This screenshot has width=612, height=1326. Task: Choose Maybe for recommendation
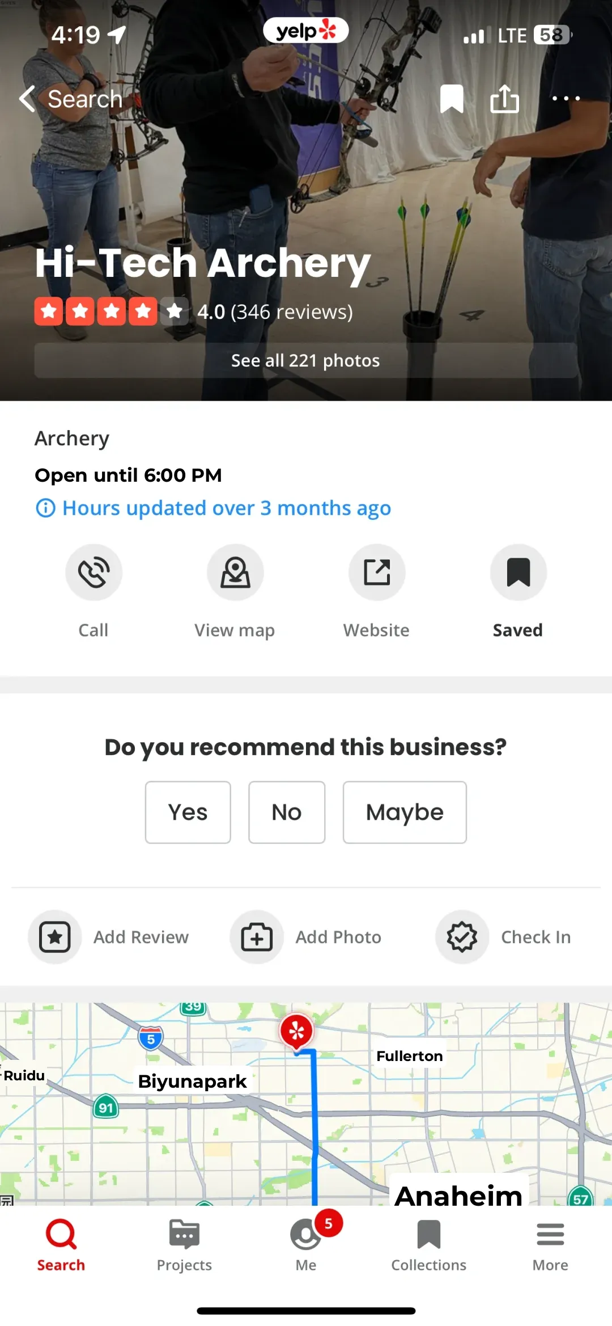pos(405,813)
